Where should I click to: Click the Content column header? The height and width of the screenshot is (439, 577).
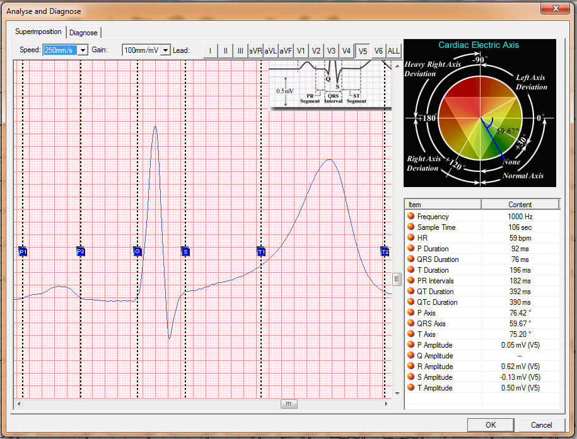point(520,205)
